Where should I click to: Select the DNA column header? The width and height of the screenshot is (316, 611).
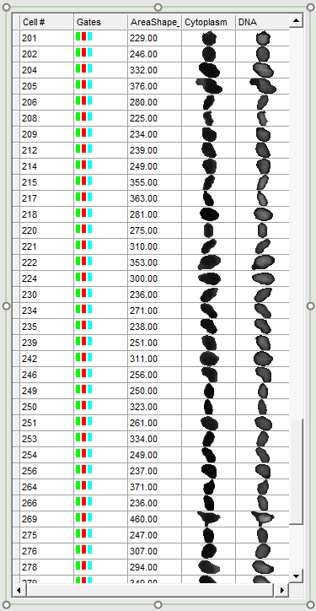[262, 22]
